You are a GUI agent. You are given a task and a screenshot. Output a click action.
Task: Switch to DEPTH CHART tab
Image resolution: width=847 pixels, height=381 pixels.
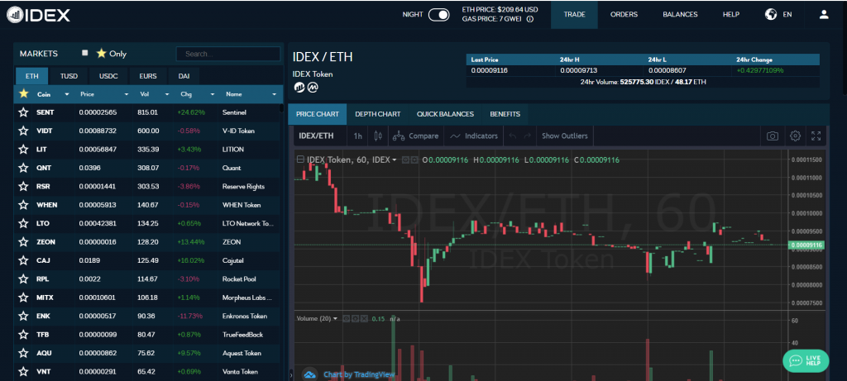pyautogui.click(x=377, y=114)
